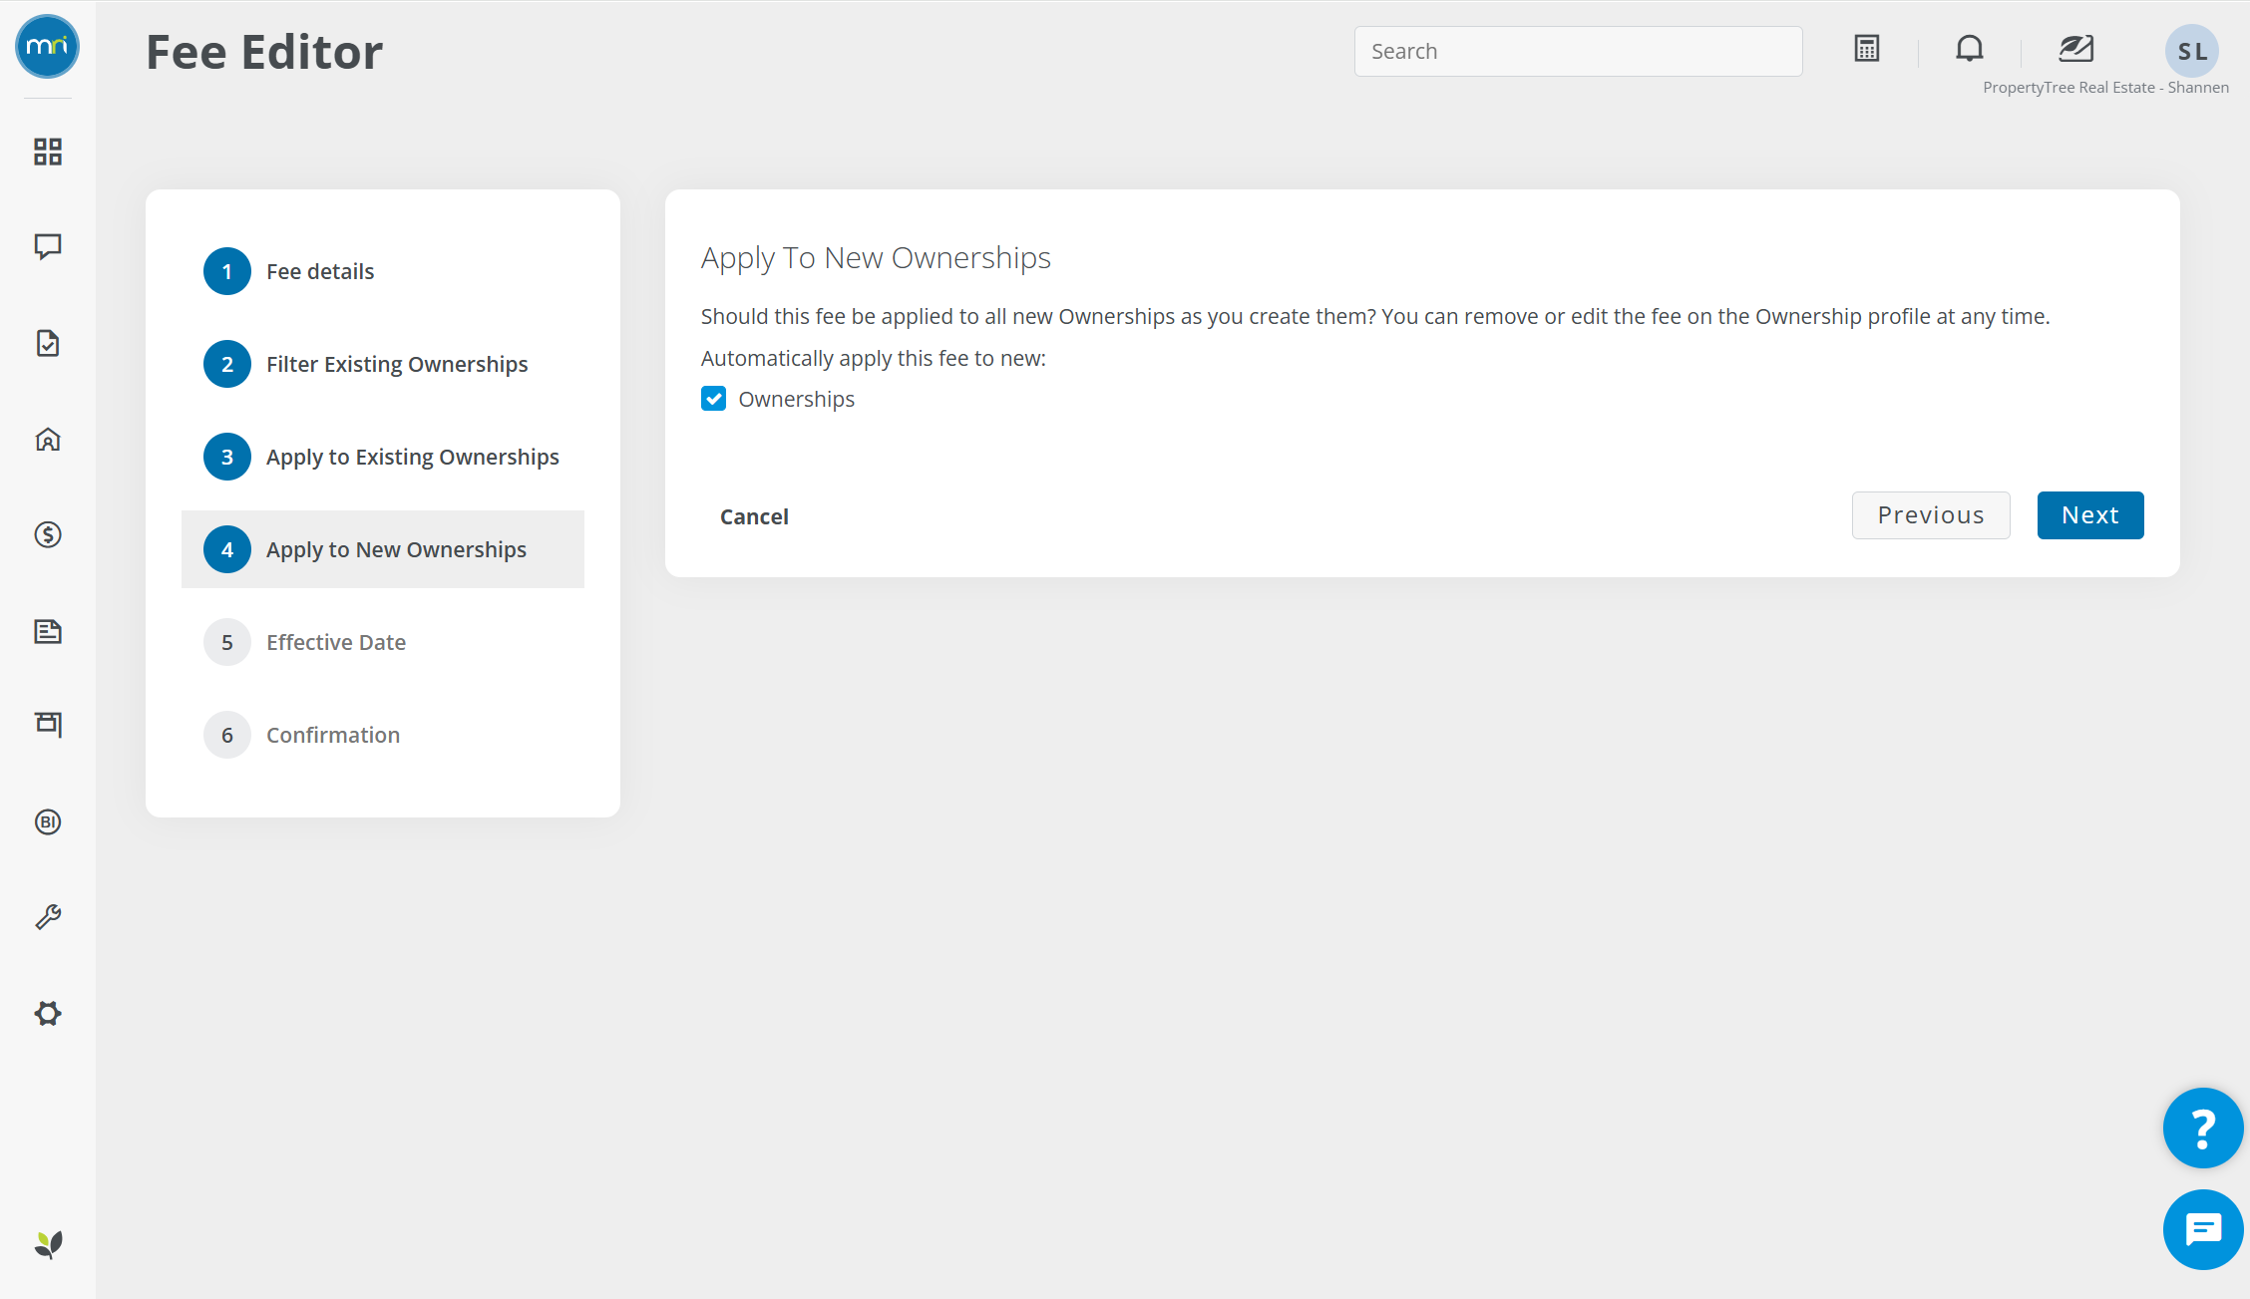Open the calculator icon in header

tap(1867, 49)
